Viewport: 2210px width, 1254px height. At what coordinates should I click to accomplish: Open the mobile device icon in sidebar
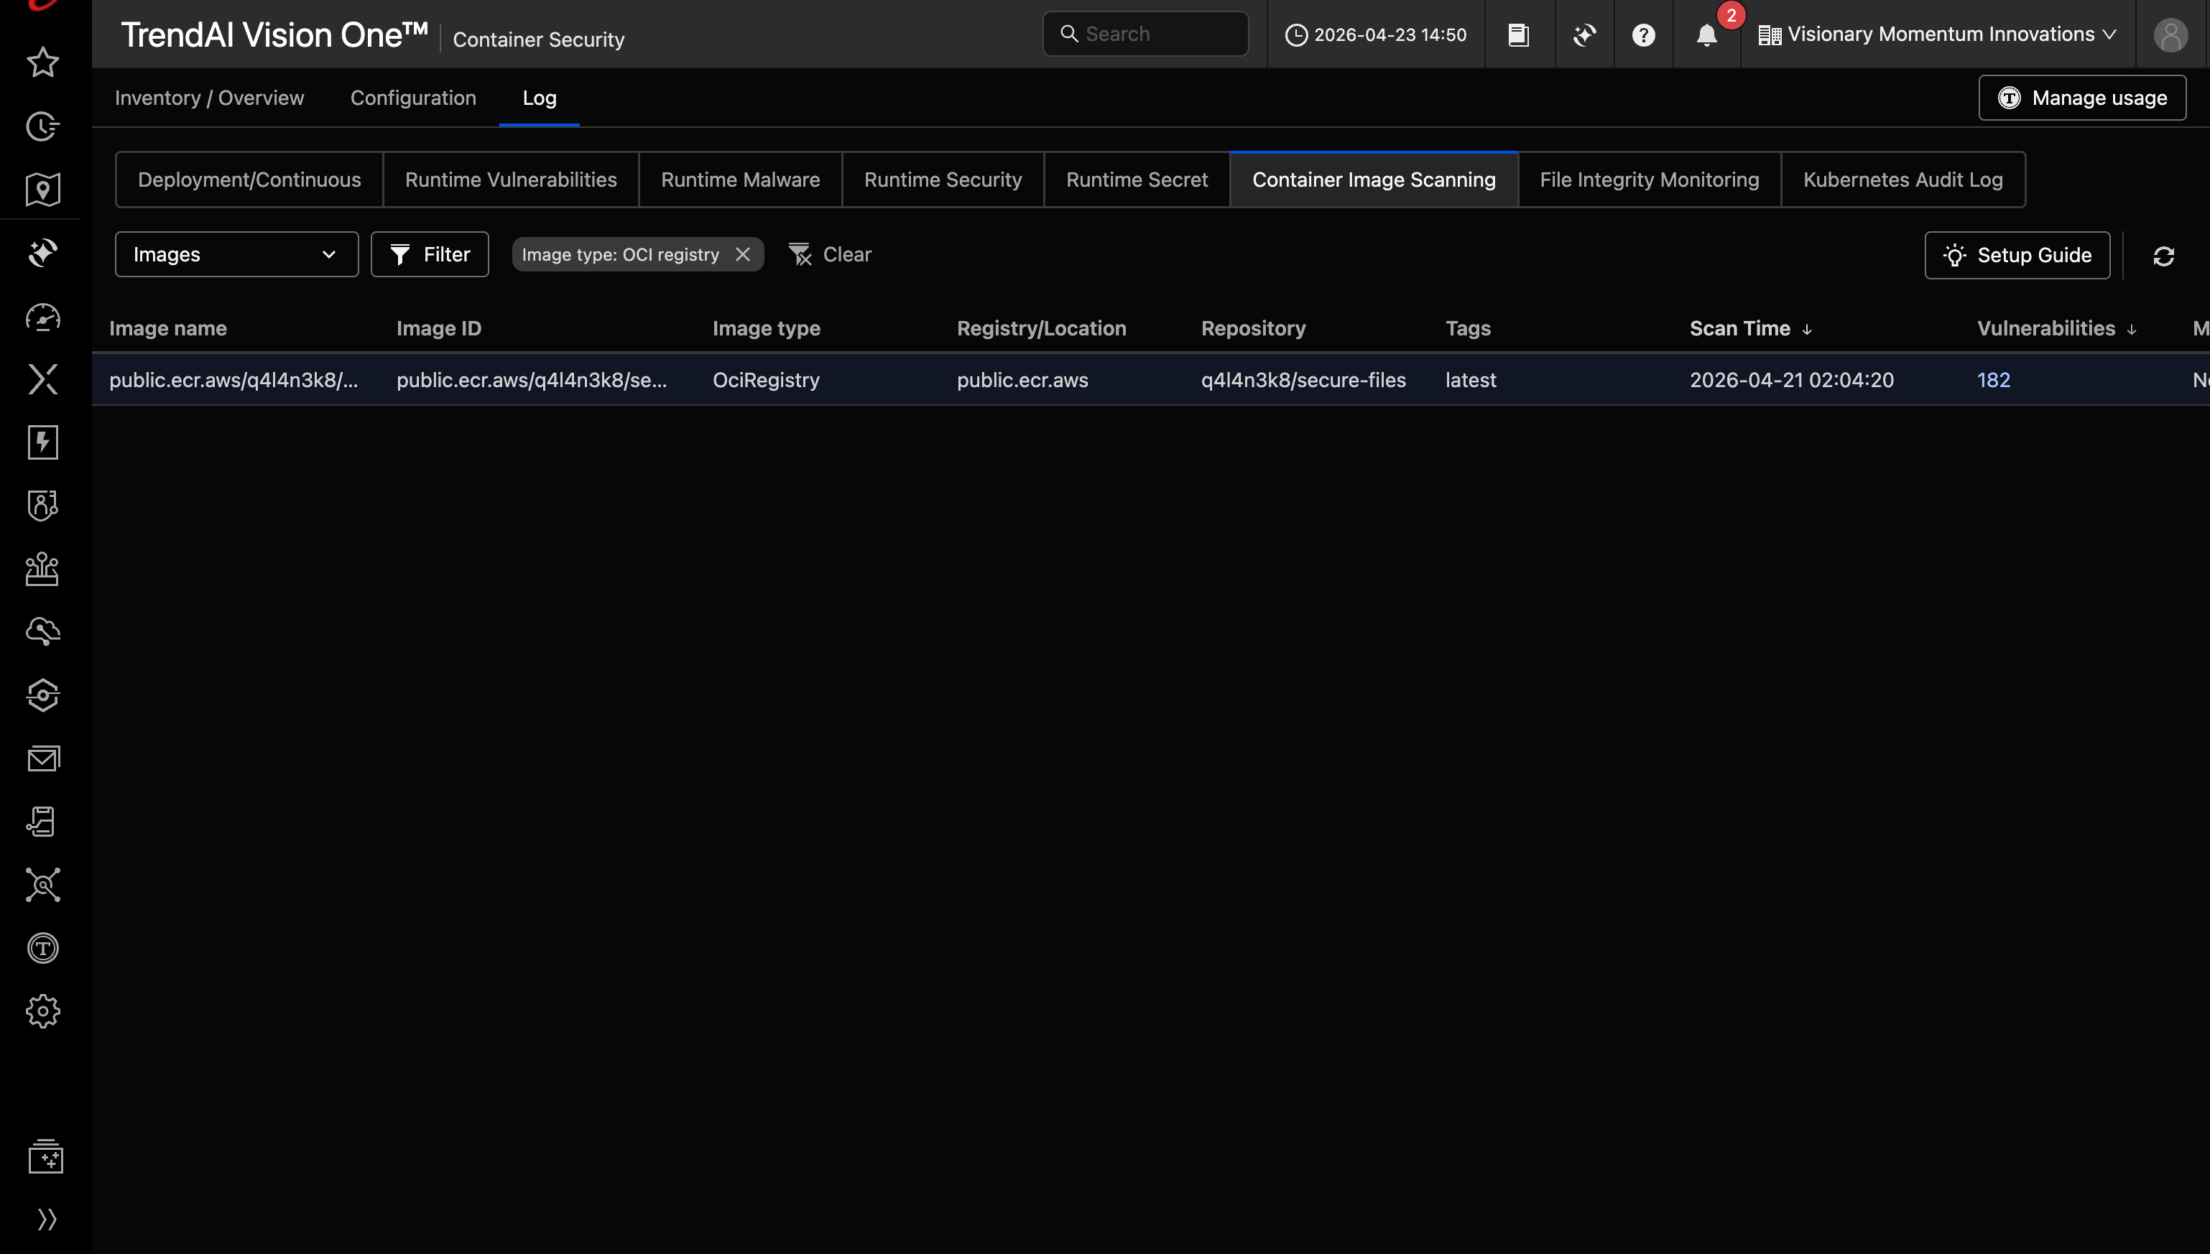click(x=42, y=822)
